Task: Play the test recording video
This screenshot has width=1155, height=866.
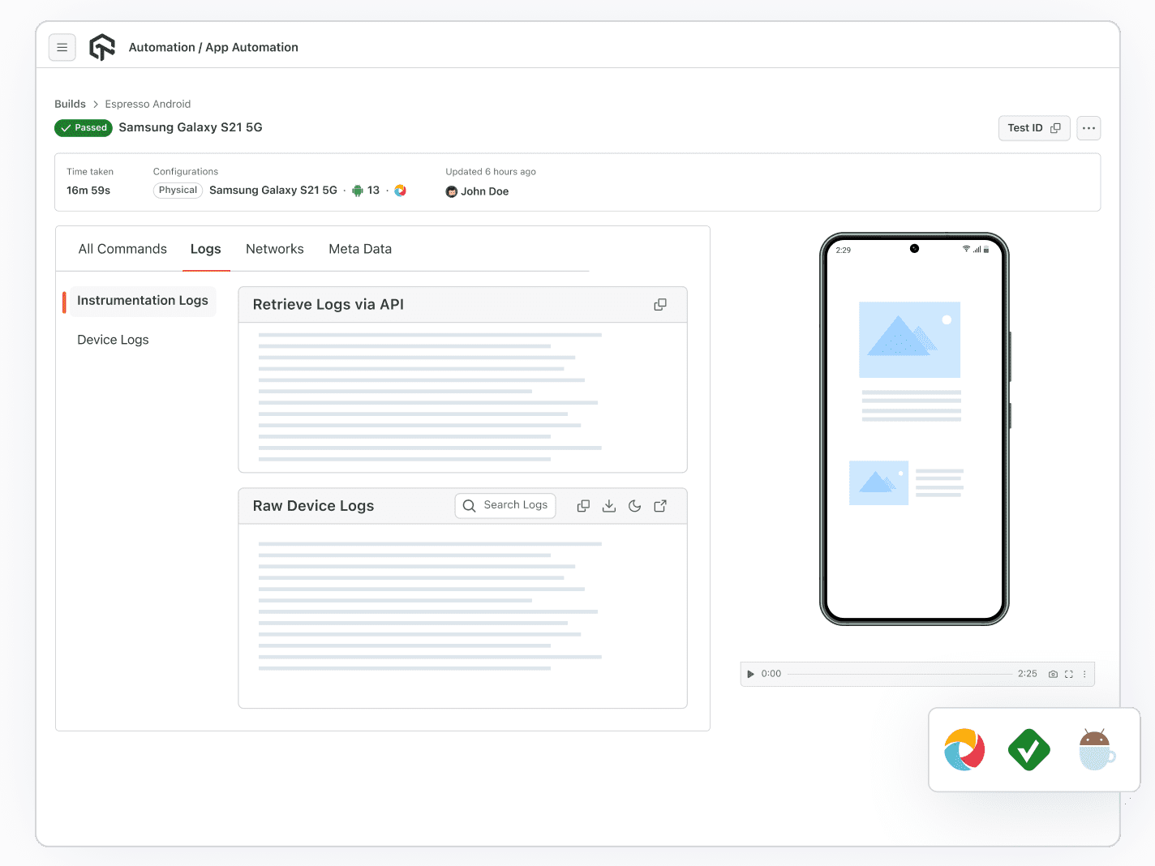Action: 750,674
